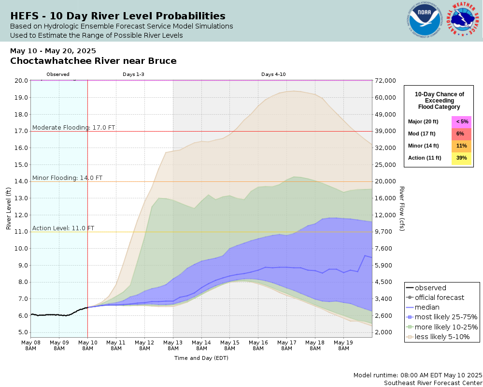
Task: Click the Action Level 11.0 FT line label
Action: pyautogui.click(x=63, y=228)
